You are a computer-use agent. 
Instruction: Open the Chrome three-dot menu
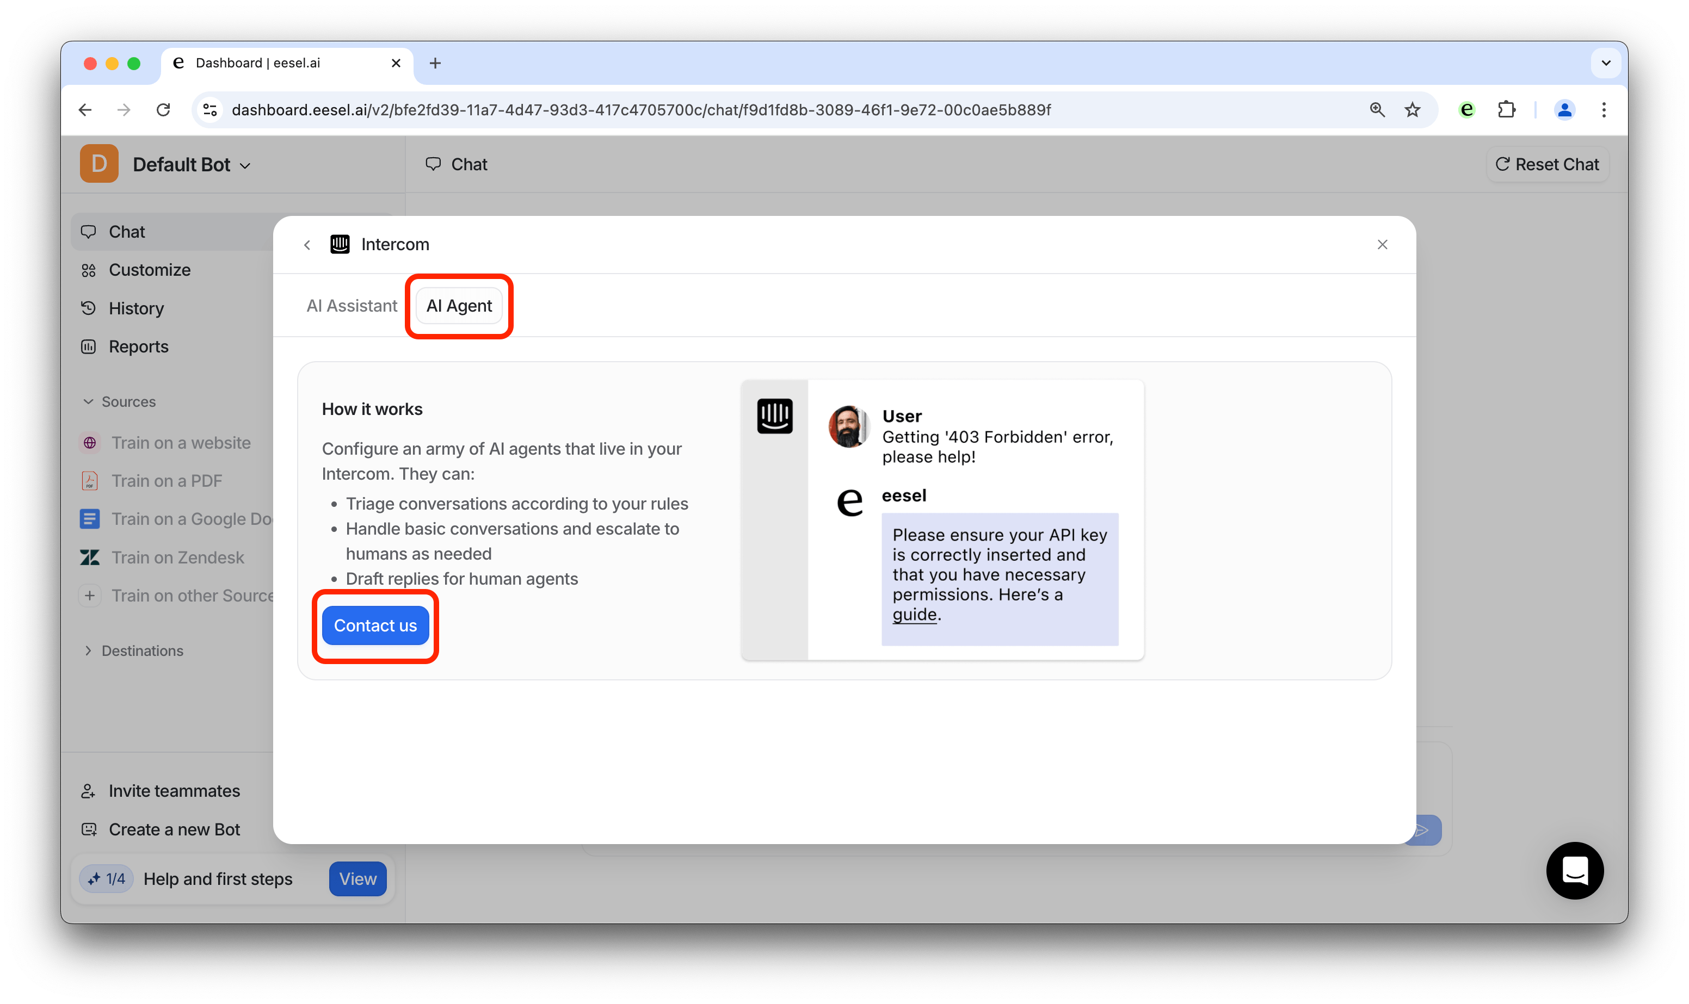tap(1603, 110)
